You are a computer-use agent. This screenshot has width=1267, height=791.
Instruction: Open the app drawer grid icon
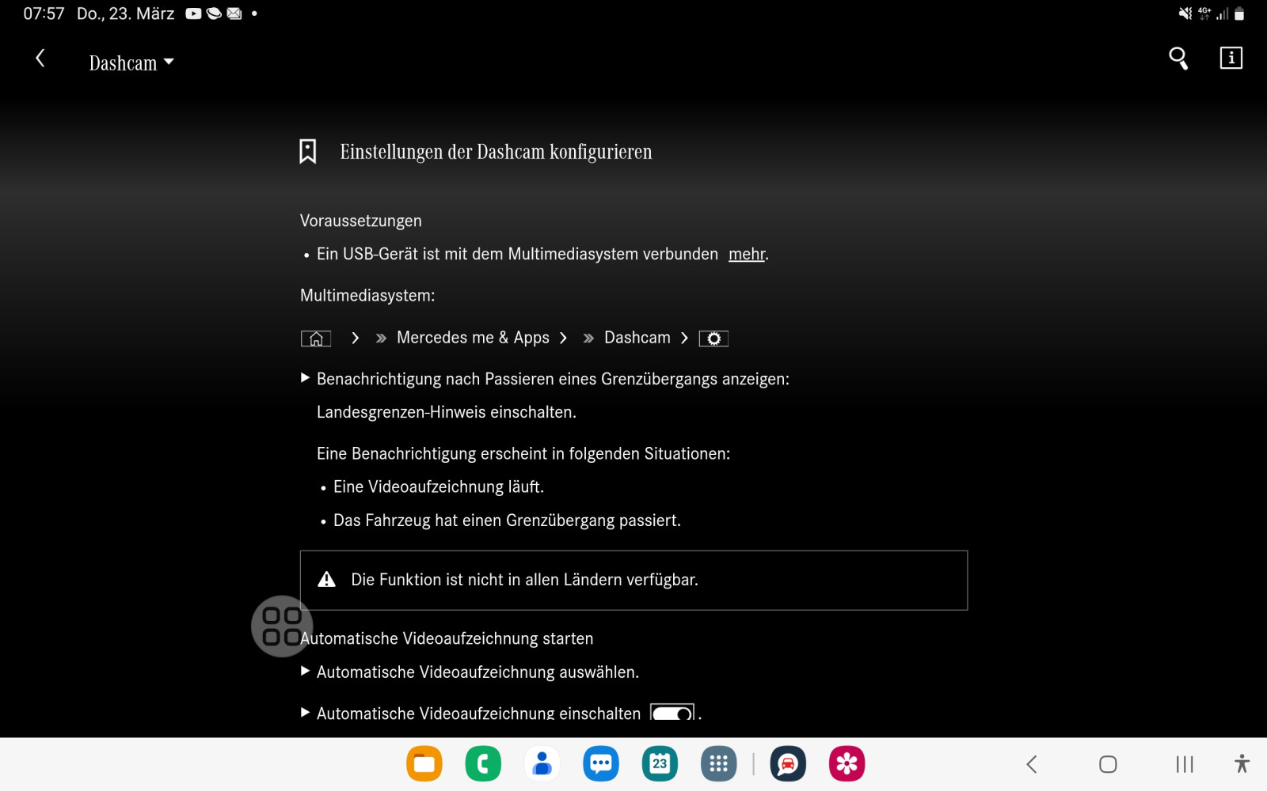point(718,764)
